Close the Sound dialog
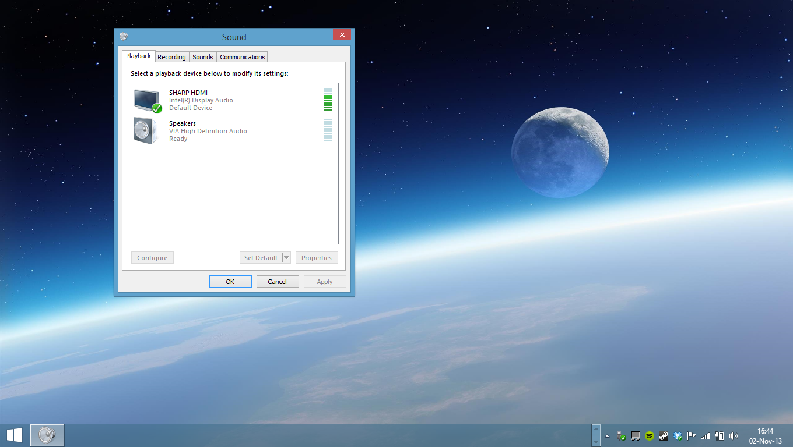The width and height of the screenshot is (793, 447). pos(342,35)
